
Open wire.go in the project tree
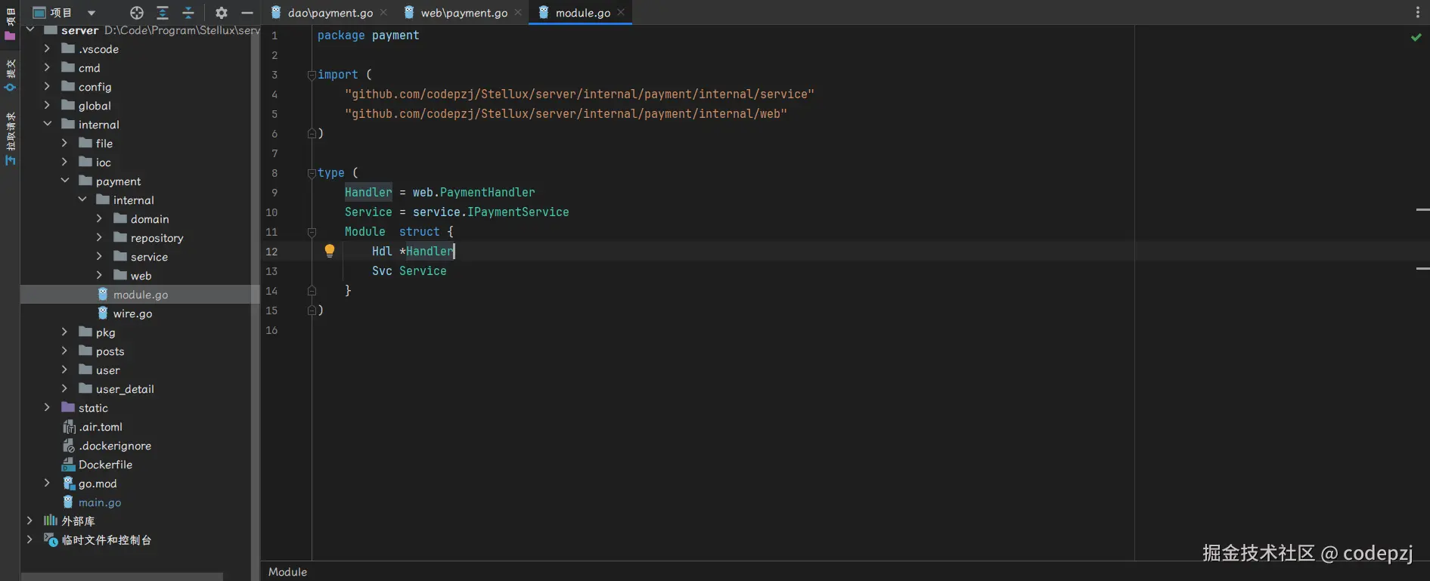point(132,314)
